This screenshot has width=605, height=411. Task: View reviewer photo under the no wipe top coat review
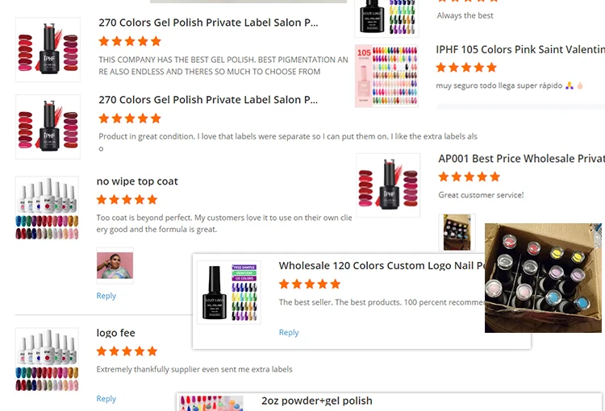pyautogui.click(x=115, y=265)
